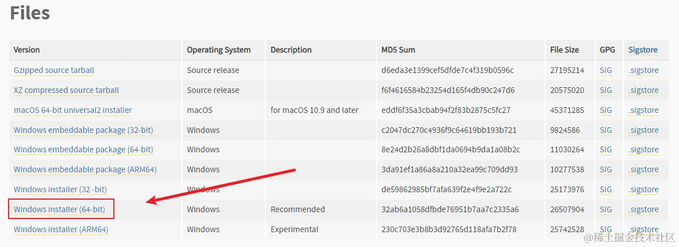Open SIG link for embeddable package (ARM64)

(606, 169)
